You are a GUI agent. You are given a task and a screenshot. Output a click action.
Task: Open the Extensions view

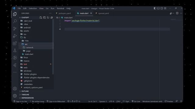pyautogui.click(x=15, y=43)
